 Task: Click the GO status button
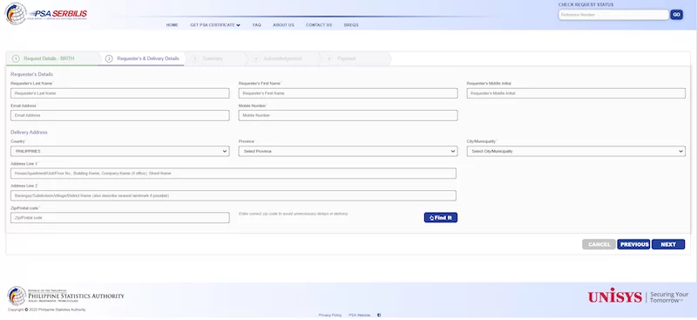677,15
